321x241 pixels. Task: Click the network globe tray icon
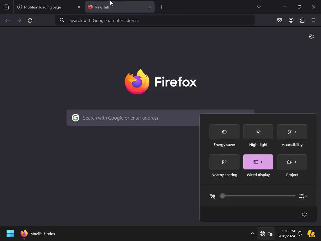262,233
